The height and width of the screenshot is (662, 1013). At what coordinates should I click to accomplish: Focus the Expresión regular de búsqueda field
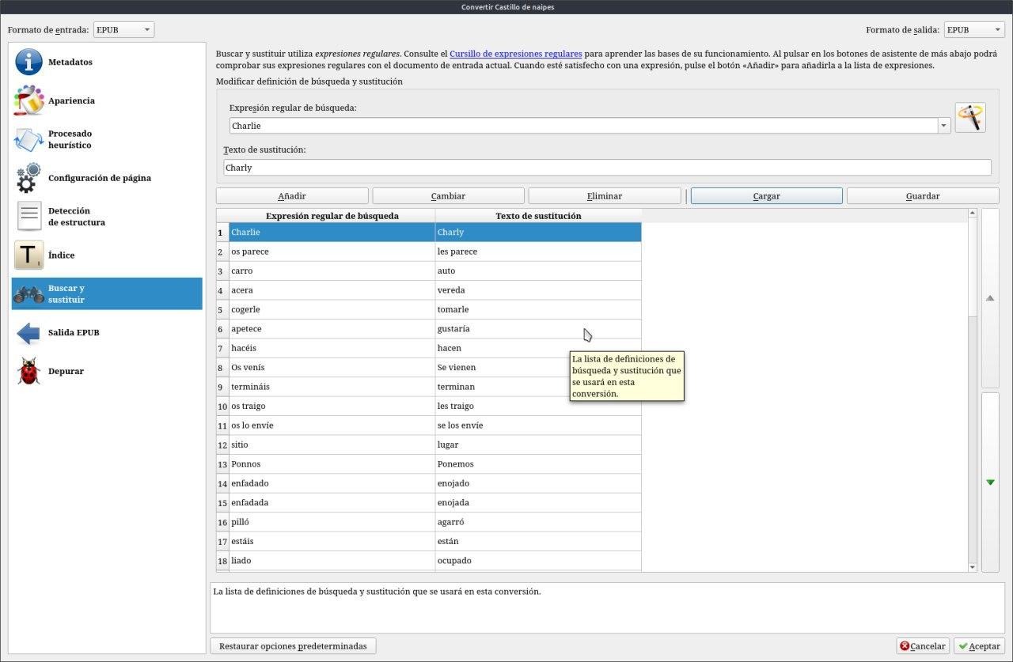click(583, 126)
